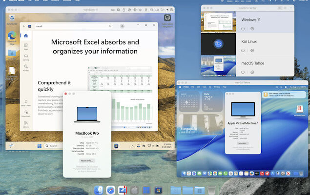
Task: Open Window menu in host menu bar
Action: tap(67, 0)
